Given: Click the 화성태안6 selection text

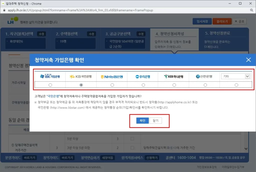Looking at the screenshot, I should (16, 41).
